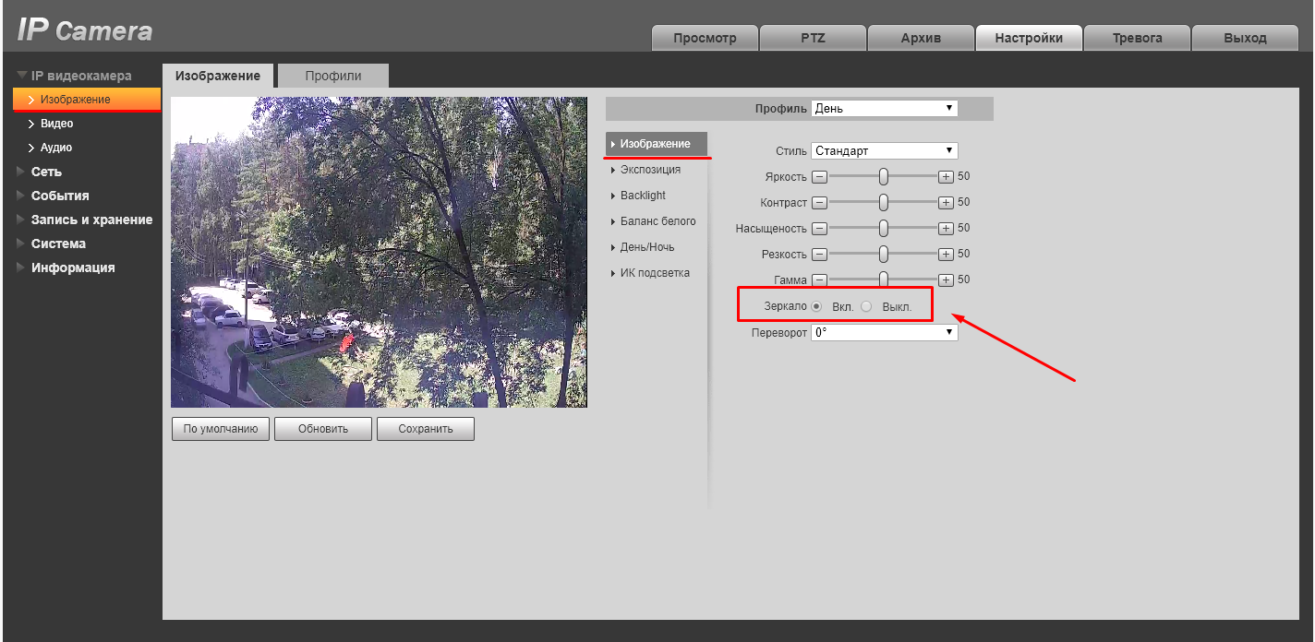Viewport: 1315px width, 642px height.
Task: Open the Архив tab
Action: pos(921,38)
